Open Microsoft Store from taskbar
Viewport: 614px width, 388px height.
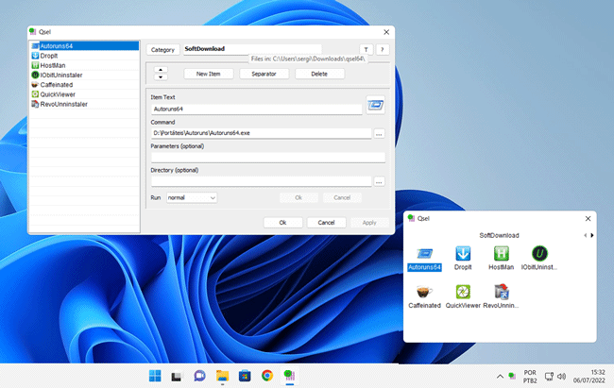pos(245,376)
